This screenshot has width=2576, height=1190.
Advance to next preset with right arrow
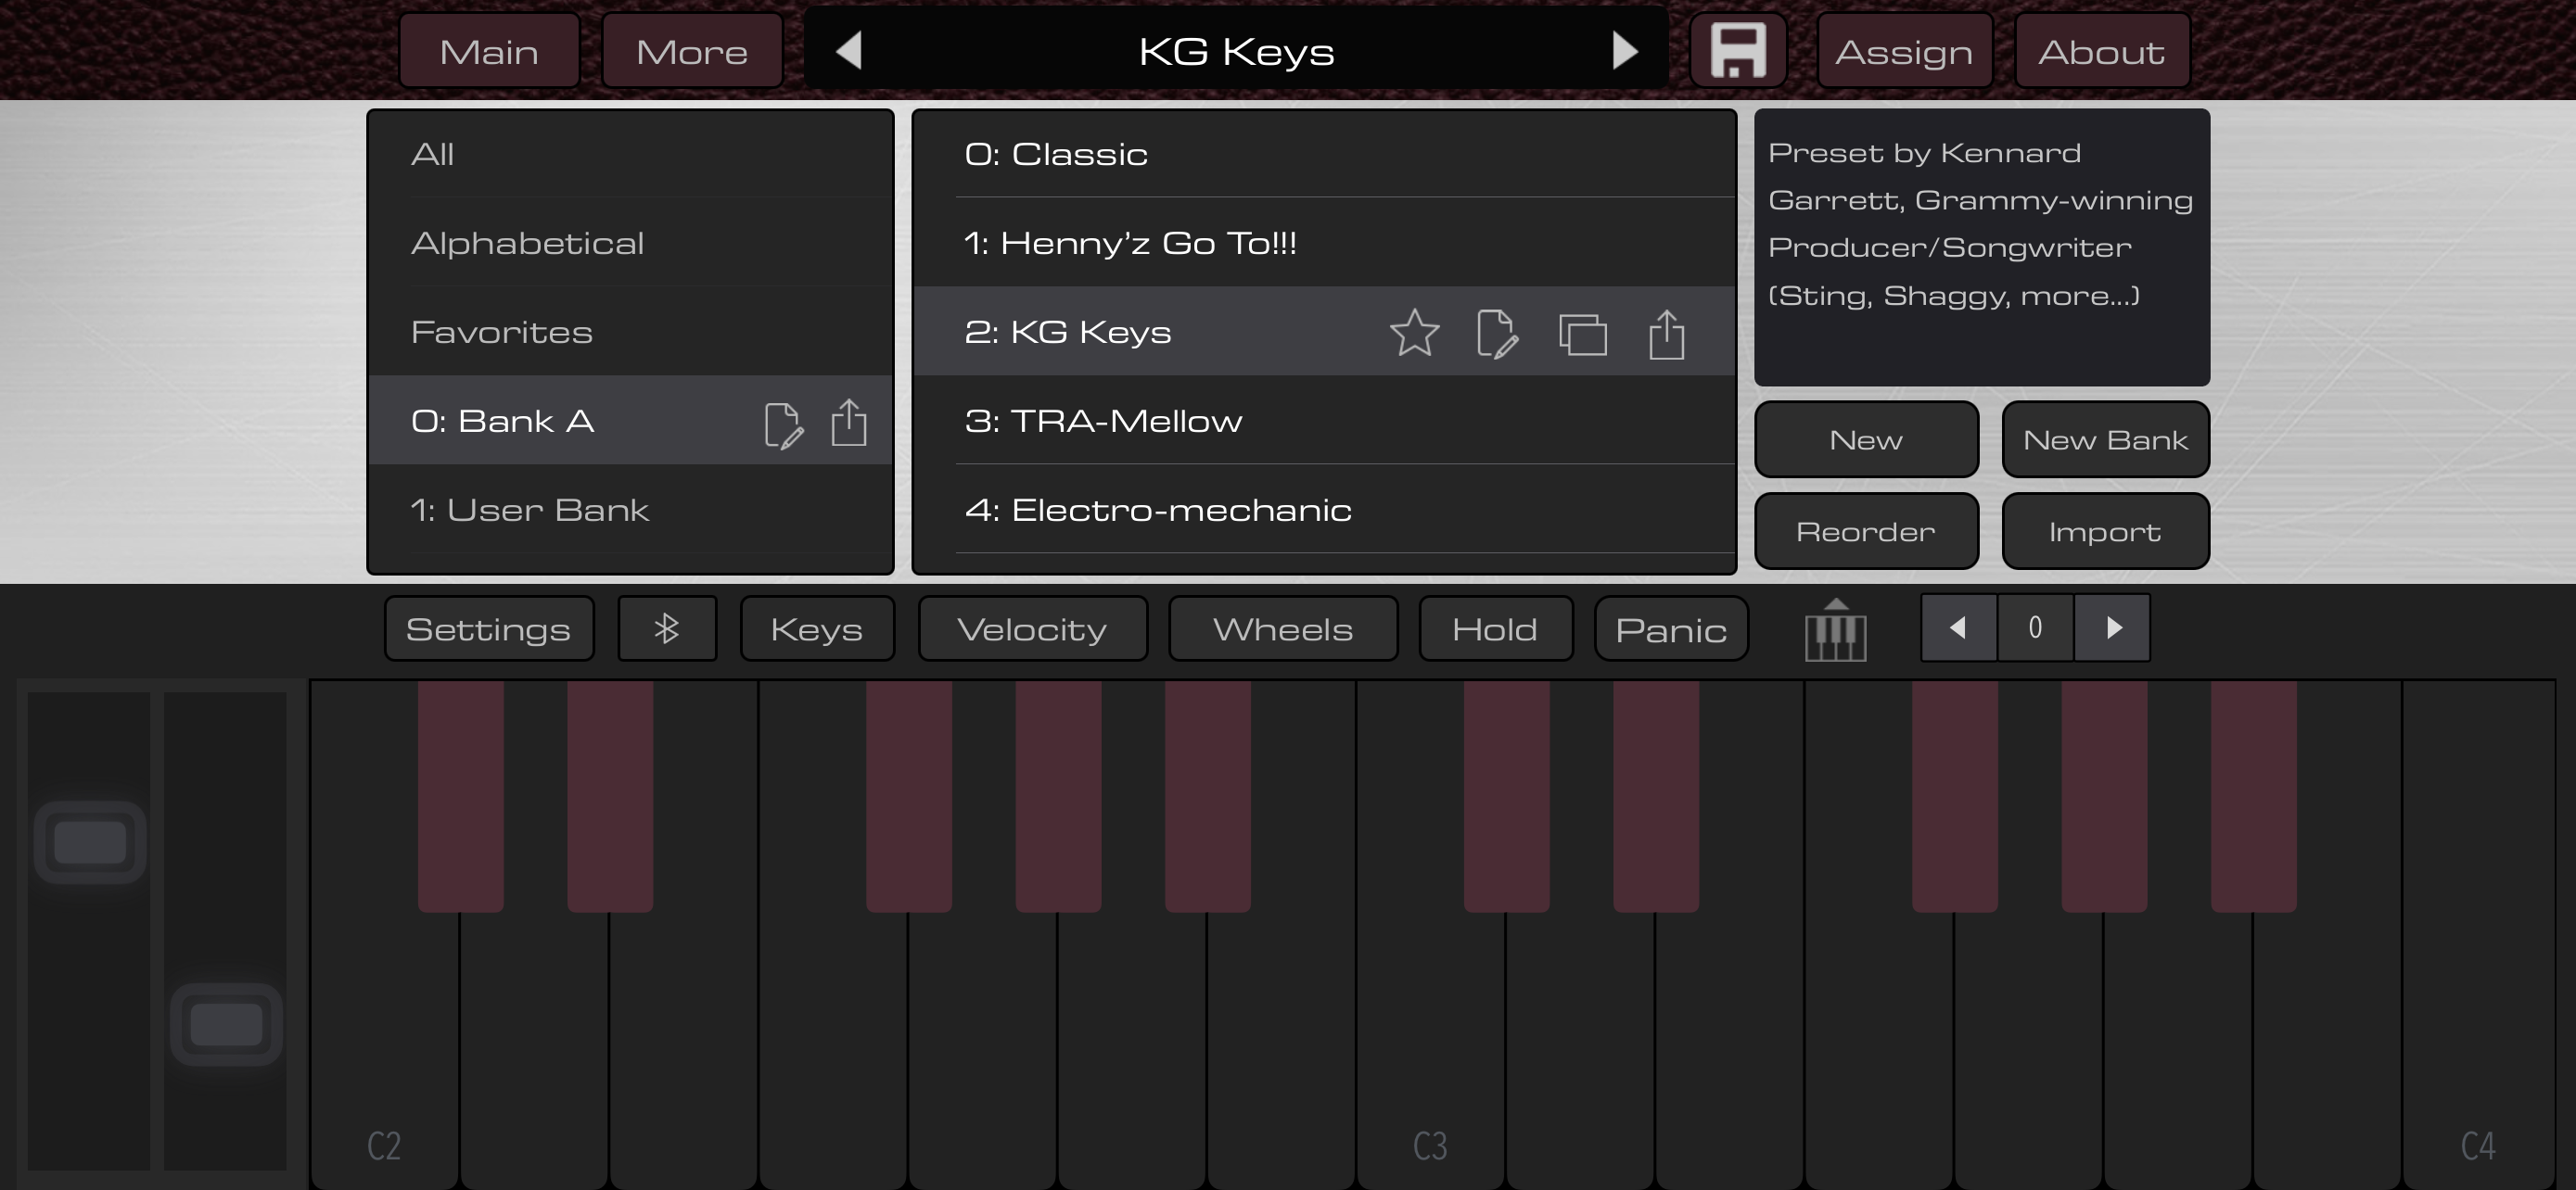click(1625, 50)
